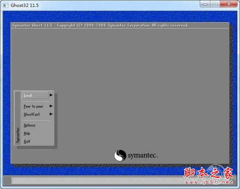Click the symantec wordmark text
This screenshot has width=240, height=189.
pos(143,156)
